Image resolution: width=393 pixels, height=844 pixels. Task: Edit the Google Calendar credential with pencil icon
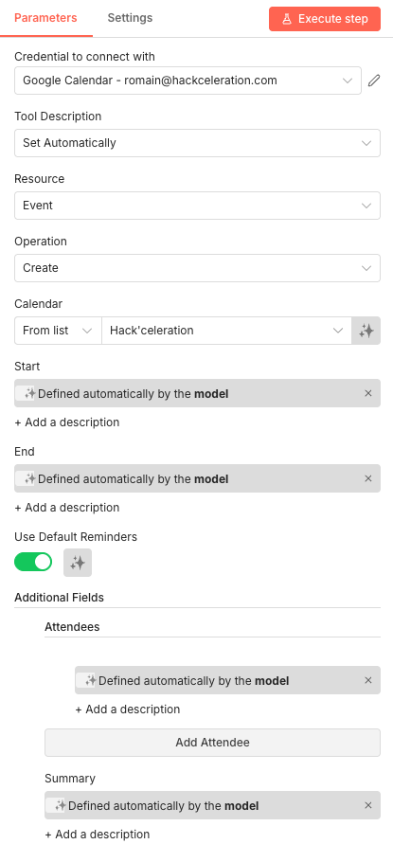tap(374, 81)
